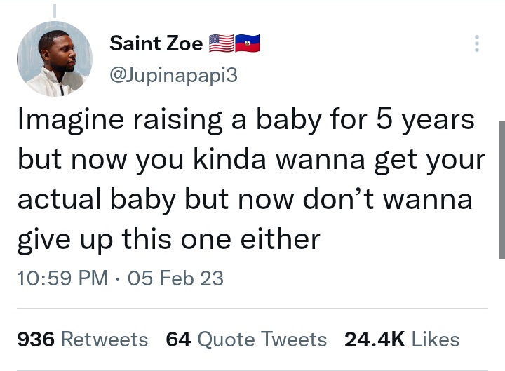Click the 64 quote count number
The width and height of the screenshot is (505, 371).
coord(178,339)
